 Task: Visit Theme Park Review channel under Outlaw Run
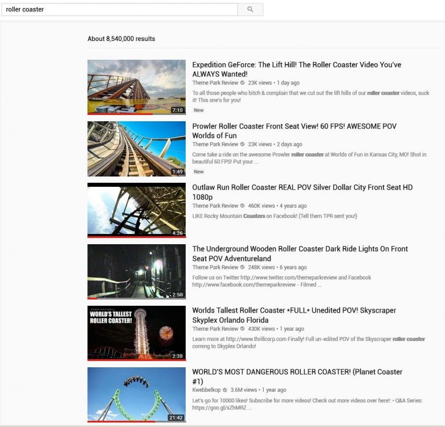coord(215,206)
